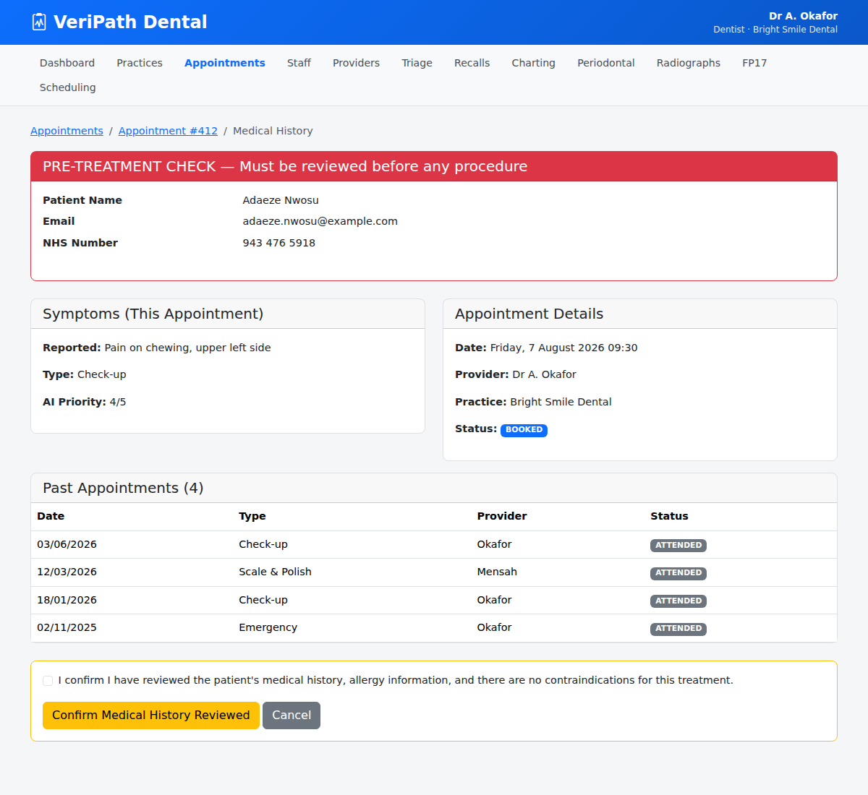Click the BOOKED status badge
This screenshot has height=795, width=868.
[x=524, y=430]
